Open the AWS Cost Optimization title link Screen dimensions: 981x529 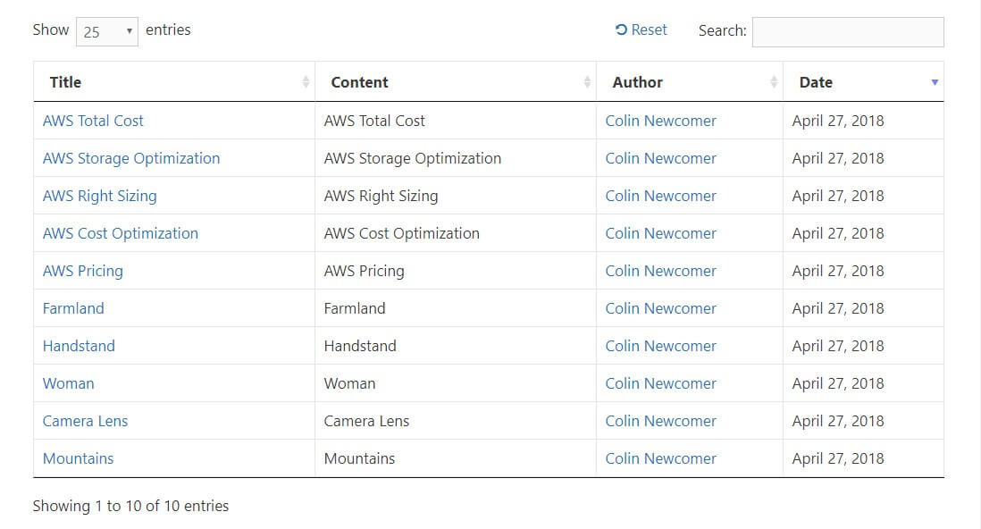pos(120,233)
